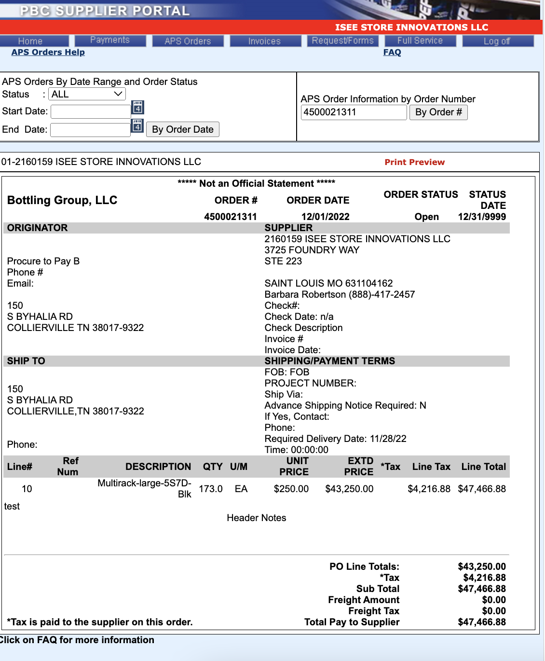Click the Print Preview link

[x=414, y=162]
